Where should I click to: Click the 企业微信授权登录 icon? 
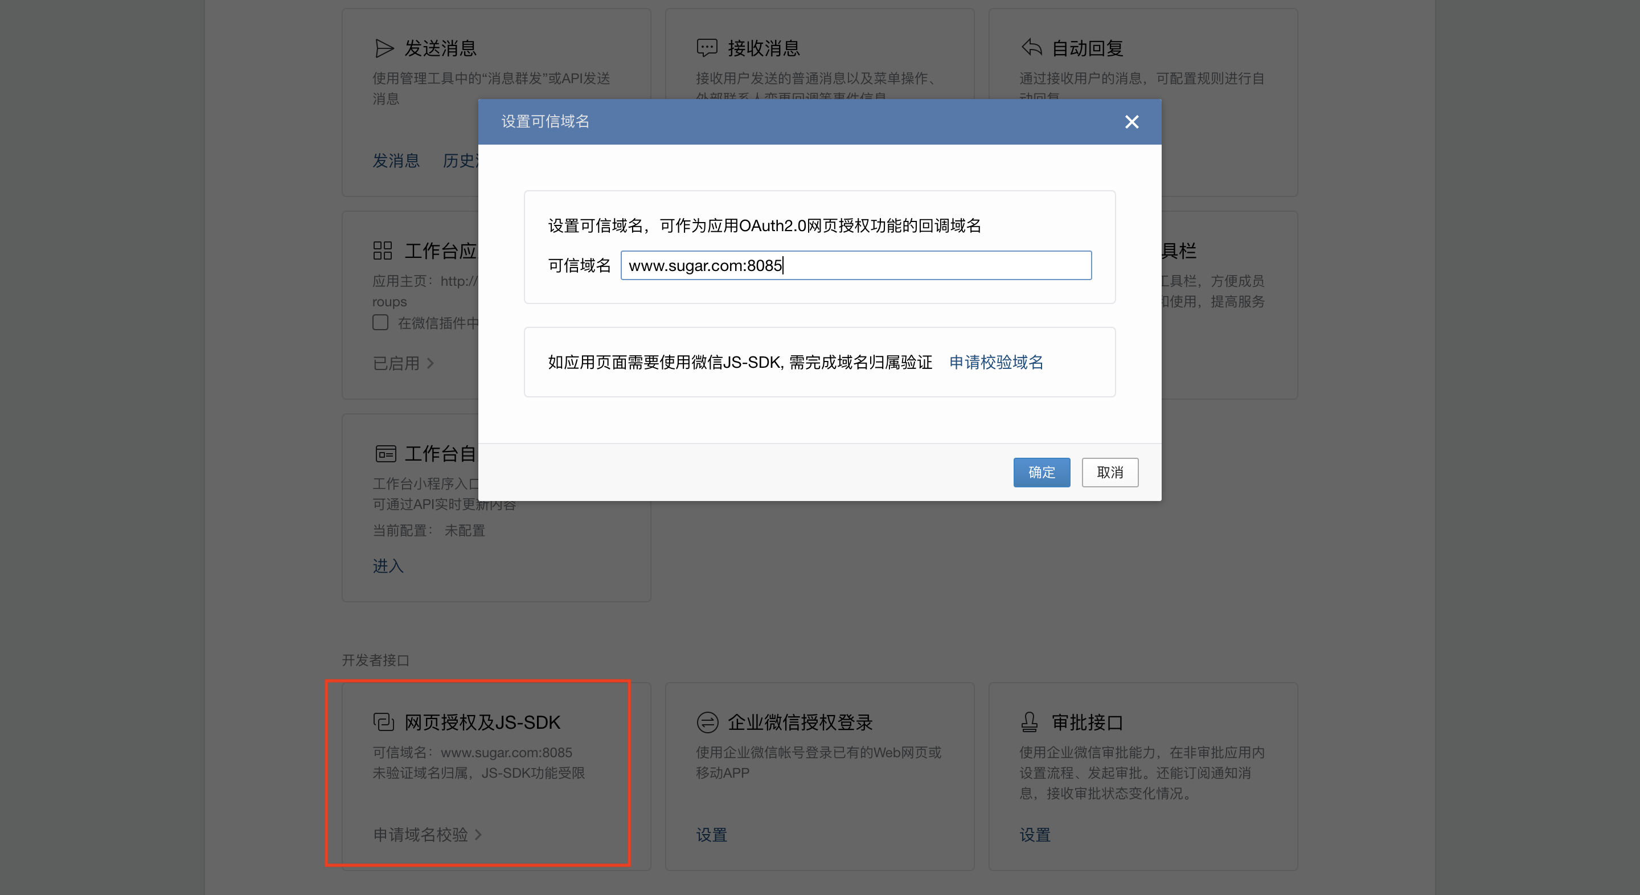[707, 722]
